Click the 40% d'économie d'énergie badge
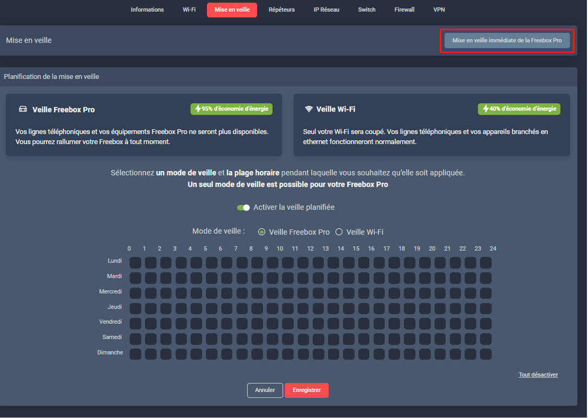 519,109
